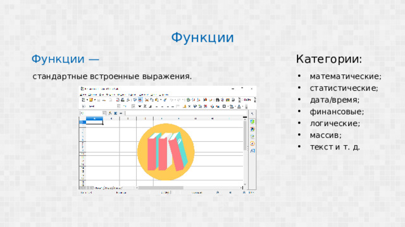
Task: Click the Paste icon in the Calc toolbar
Action: pyautogui.click(x=157, y=100)
